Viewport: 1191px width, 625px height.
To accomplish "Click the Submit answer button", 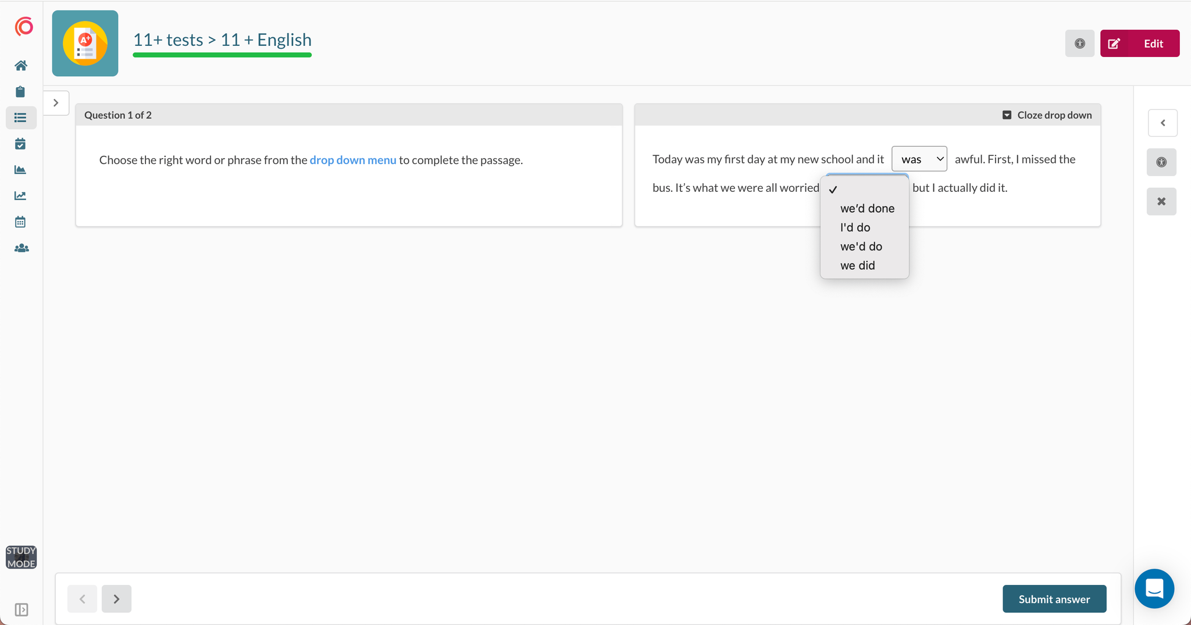I will [1054, 599].
